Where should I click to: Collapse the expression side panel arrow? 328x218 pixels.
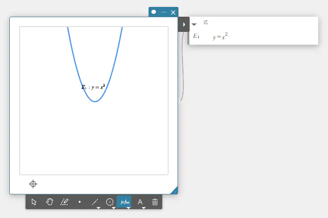pos(183,24)
